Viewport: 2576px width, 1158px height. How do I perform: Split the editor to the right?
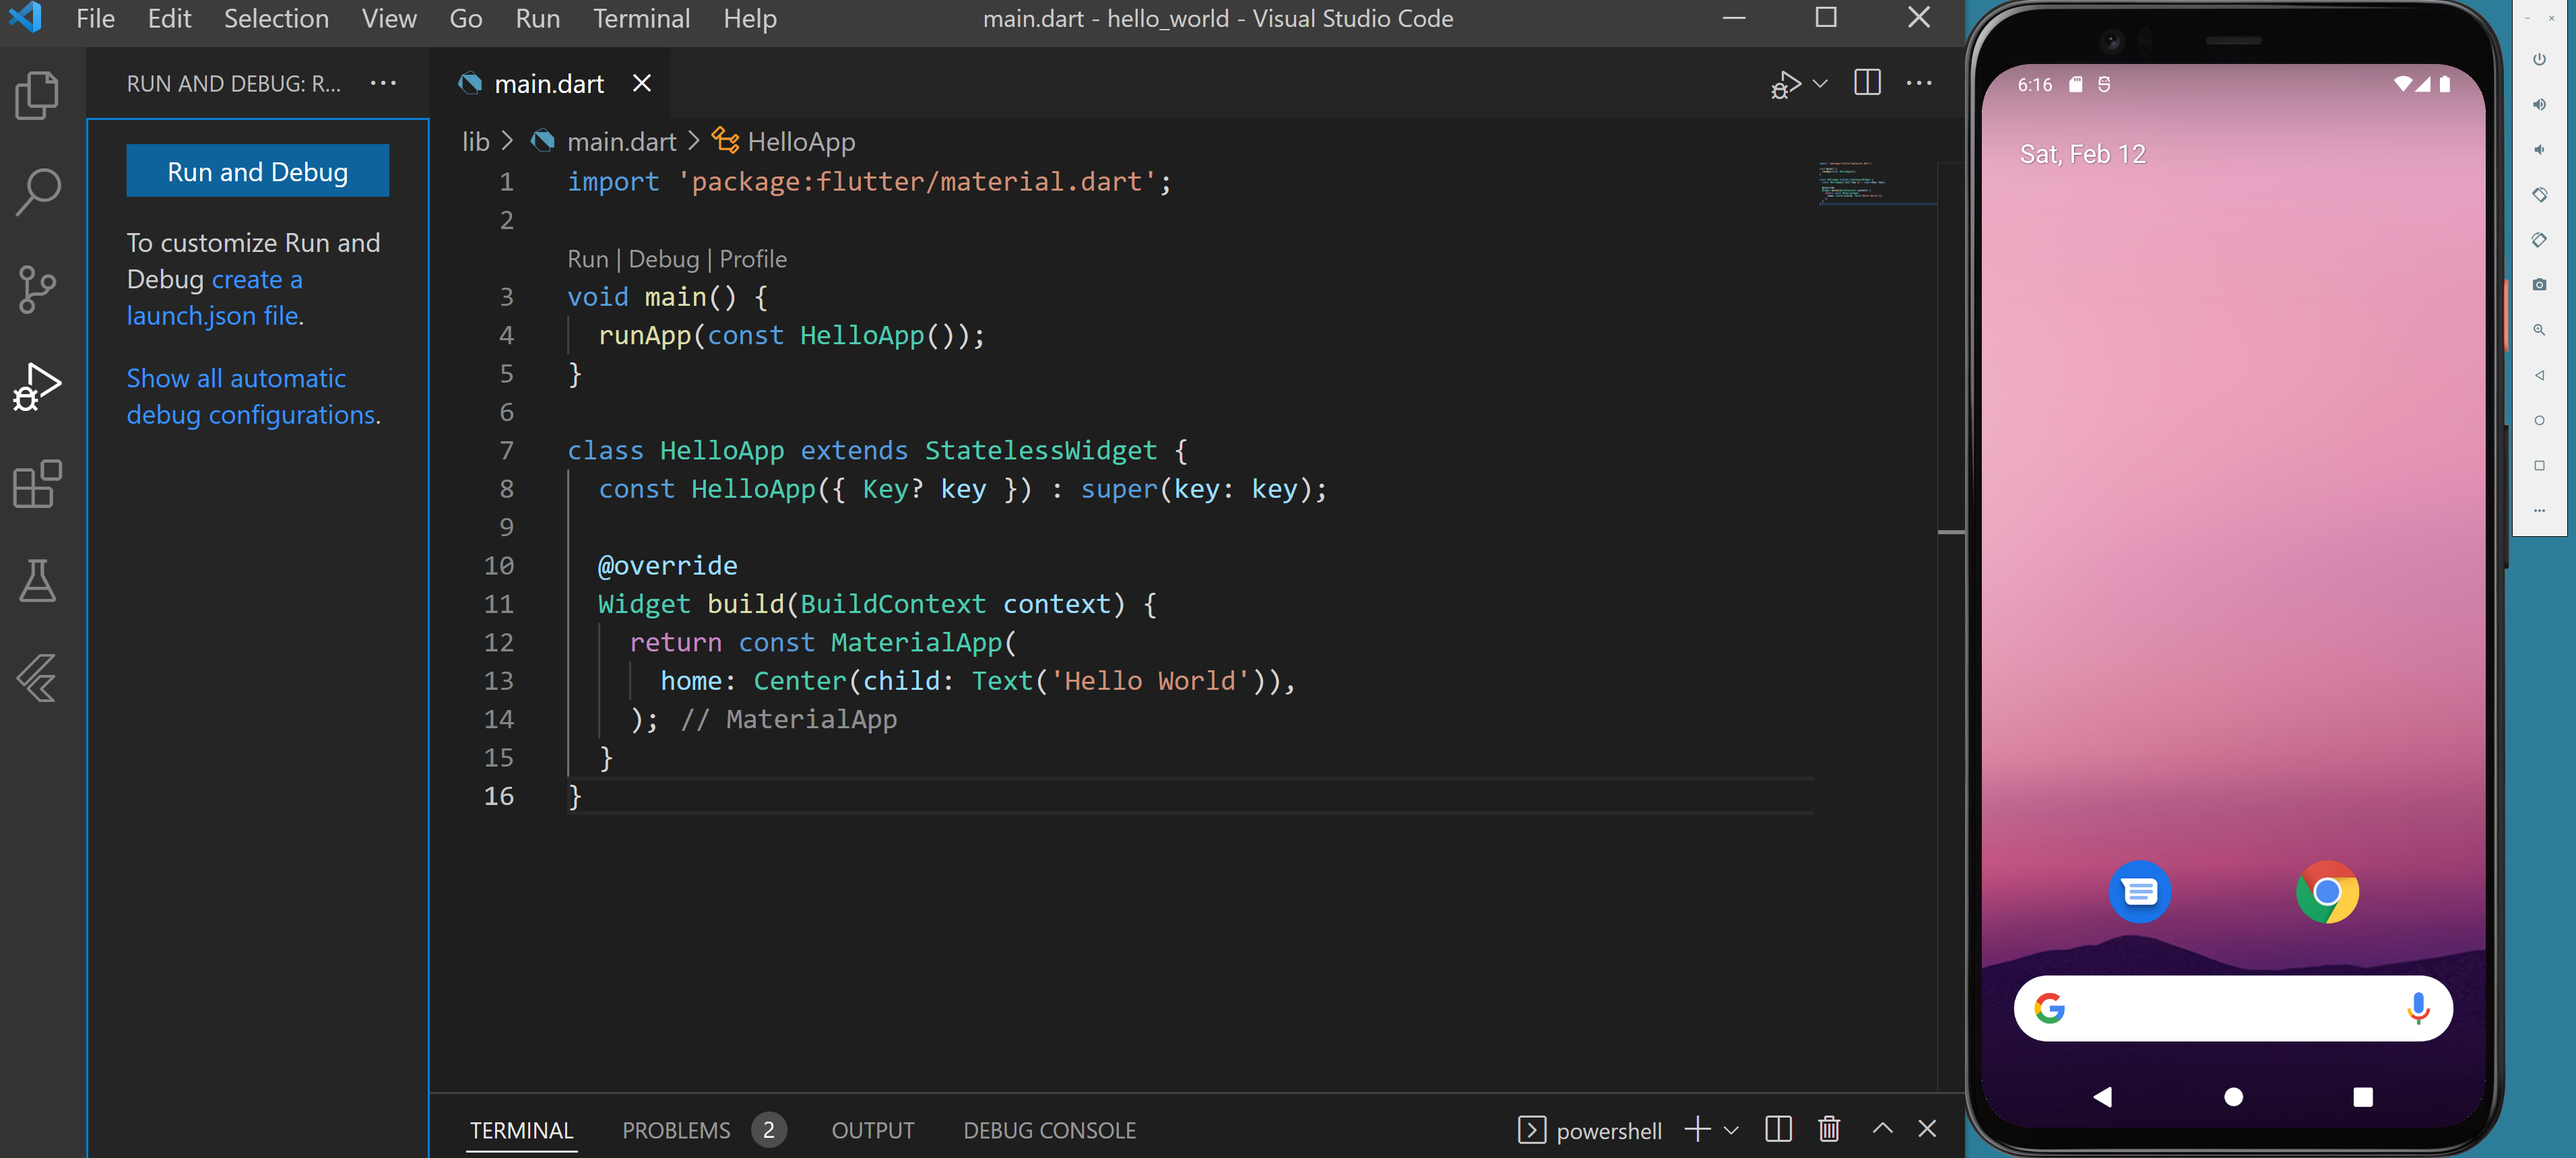(x=1866, y=83)
